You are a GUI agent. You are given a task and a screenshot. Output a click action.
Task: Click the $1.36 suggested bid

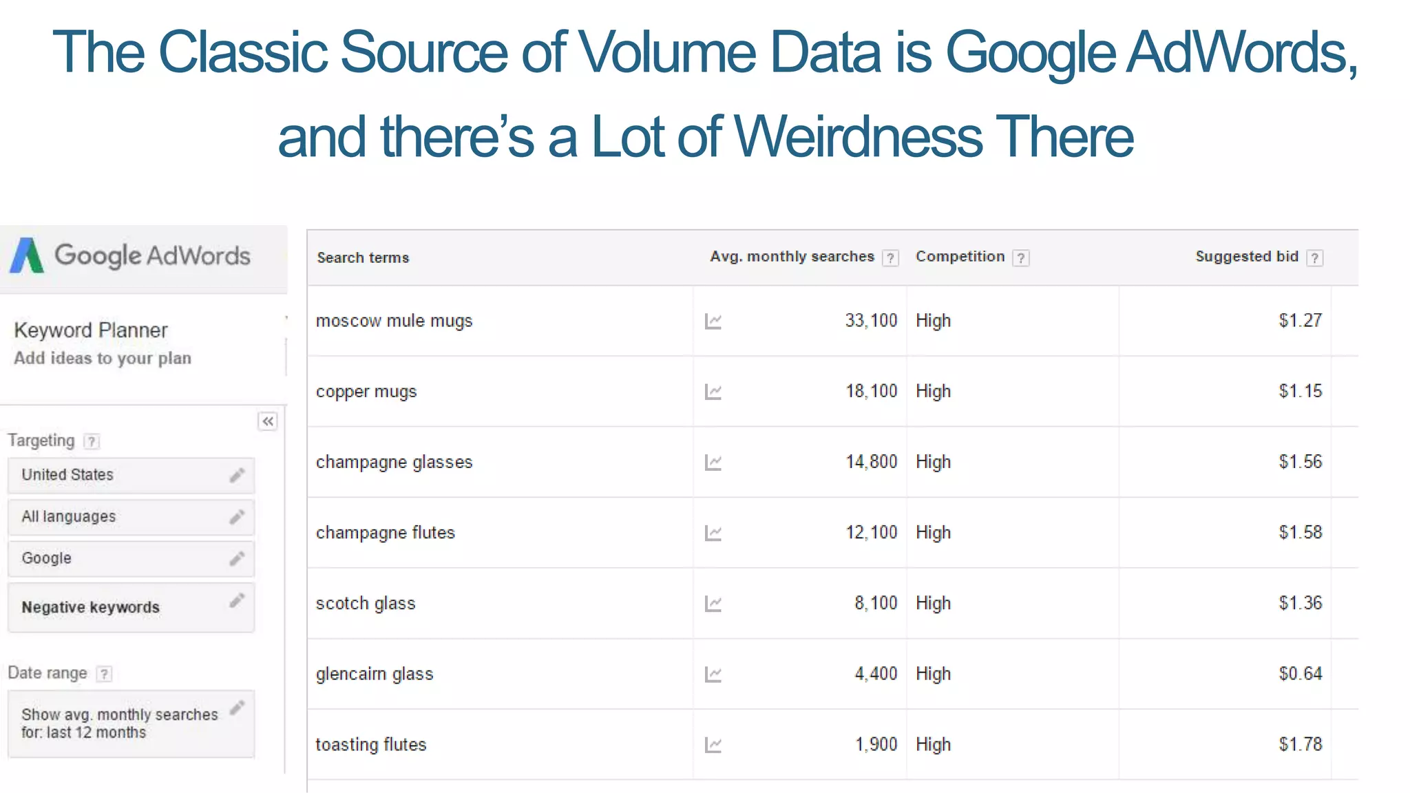1301,604
